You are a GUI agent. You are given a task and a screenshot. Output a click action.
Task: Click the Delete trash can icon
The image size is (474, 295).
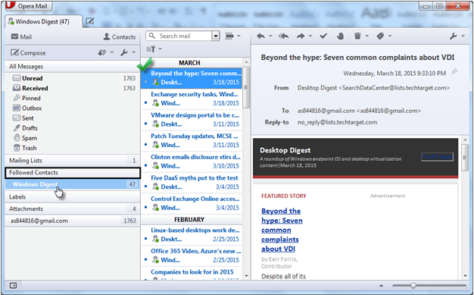357,36
